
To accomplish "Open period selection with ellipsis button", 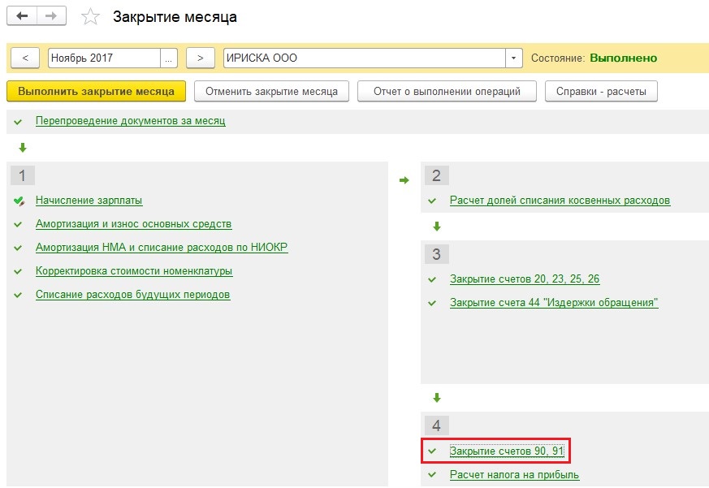I will pos(169,58).
